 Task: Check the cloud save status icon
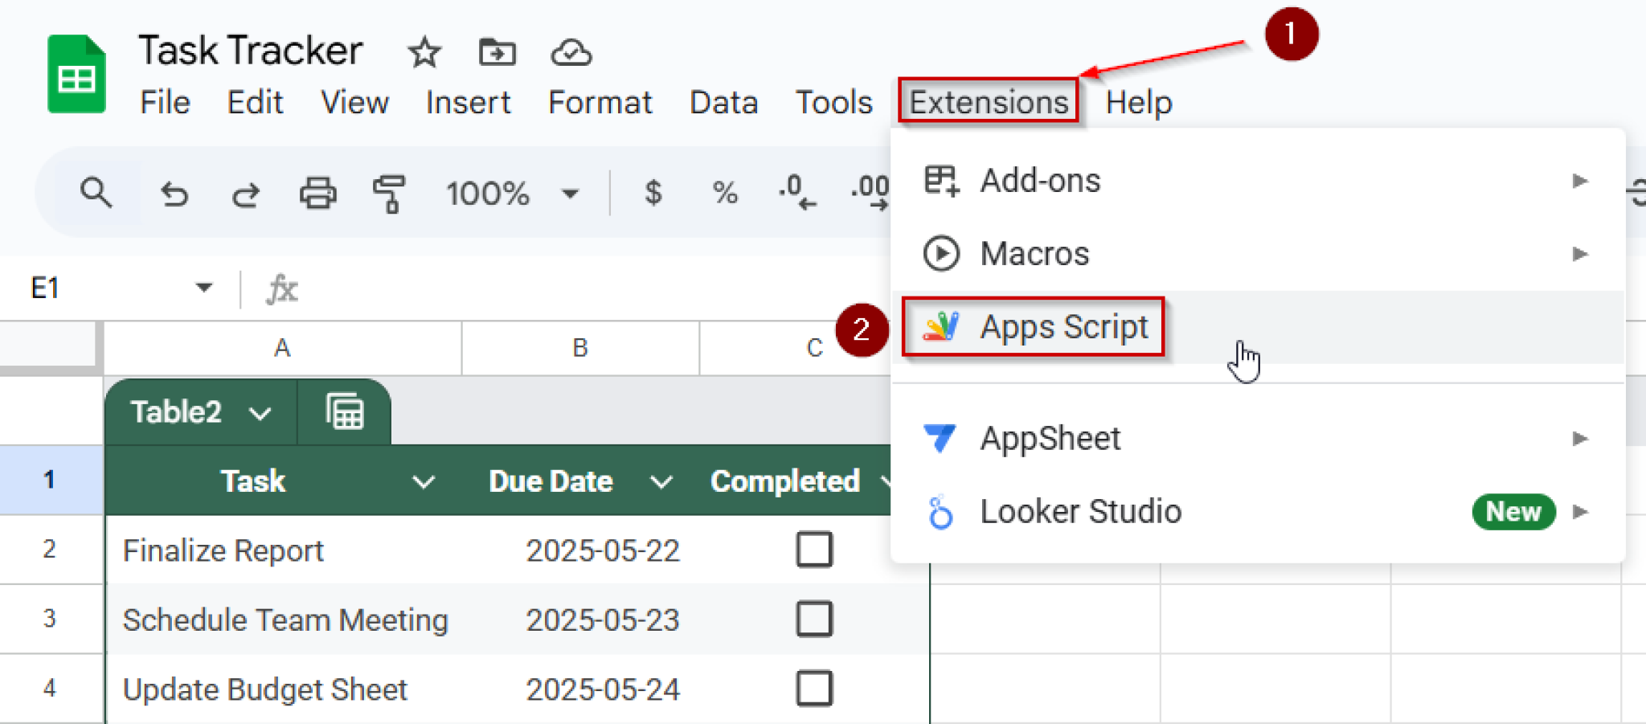tap(570, 52)
